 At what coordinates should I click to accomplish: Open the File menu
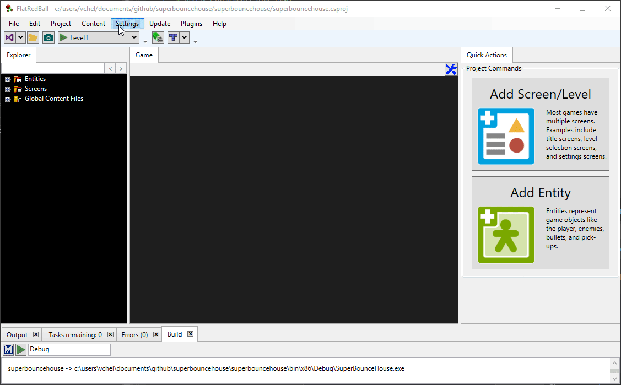pyautogui.click(x=14, y=24)
